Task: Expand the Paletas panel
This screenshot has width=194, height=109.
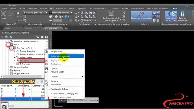Action: (145, 24)
